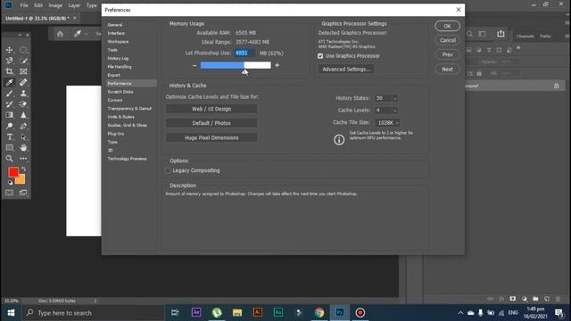Select the Path Selection arrow tool
This screenshot has width=571, height=321.
[23, 136]
